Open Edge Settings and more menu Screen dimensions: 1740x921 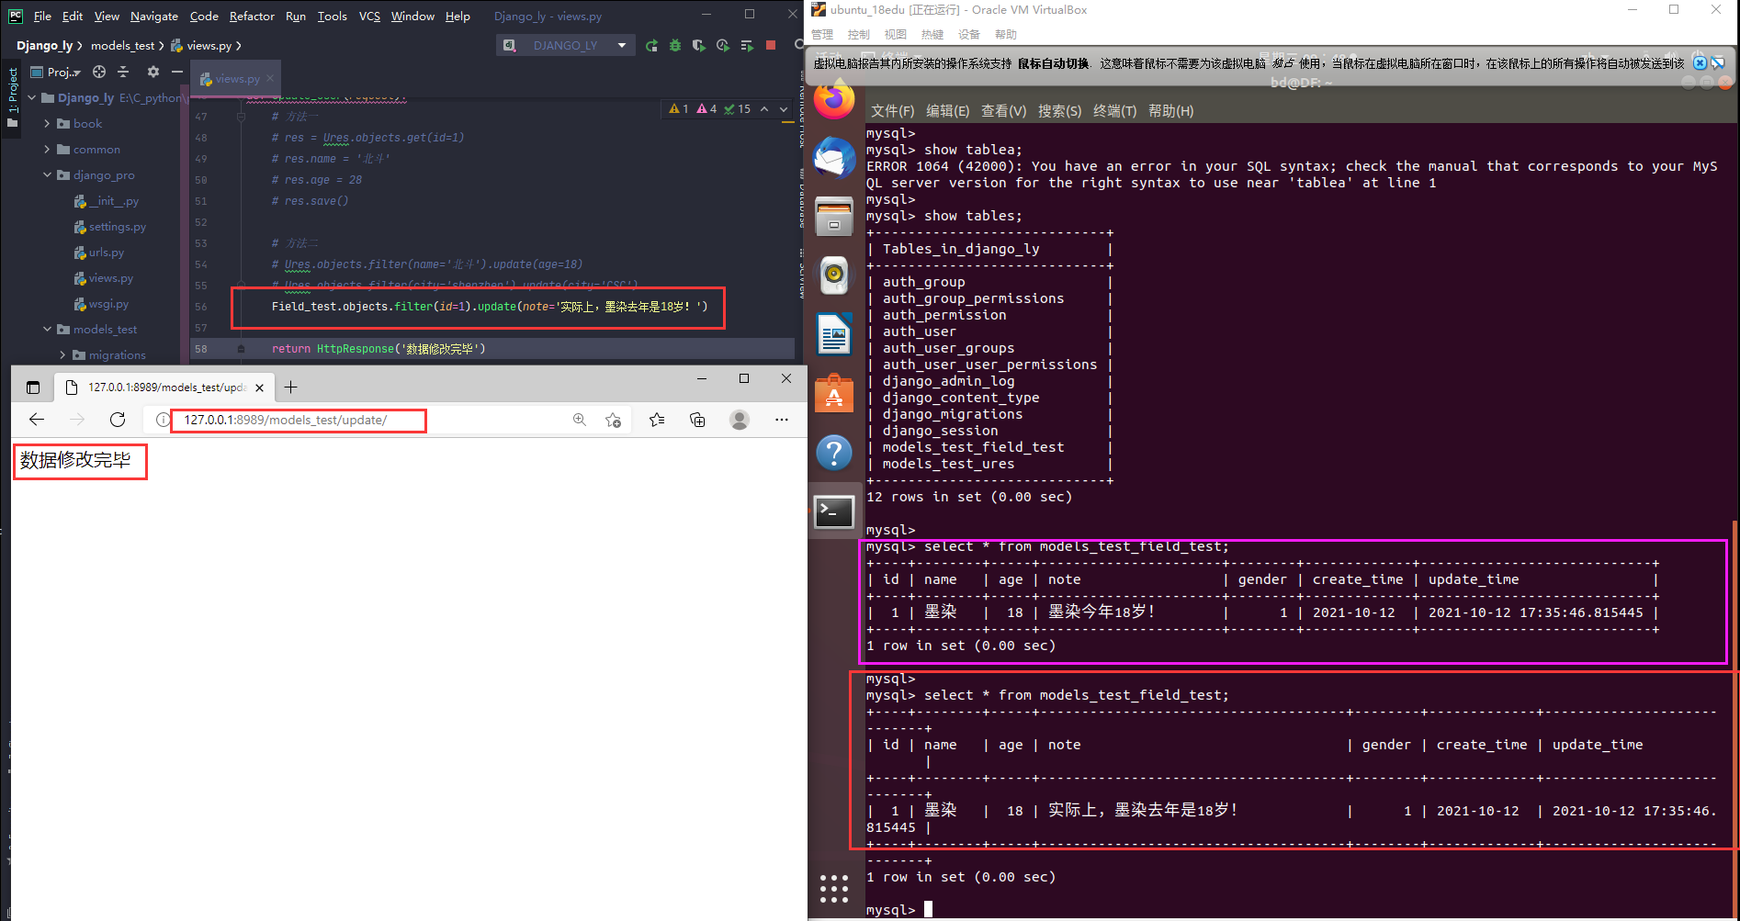782,420
